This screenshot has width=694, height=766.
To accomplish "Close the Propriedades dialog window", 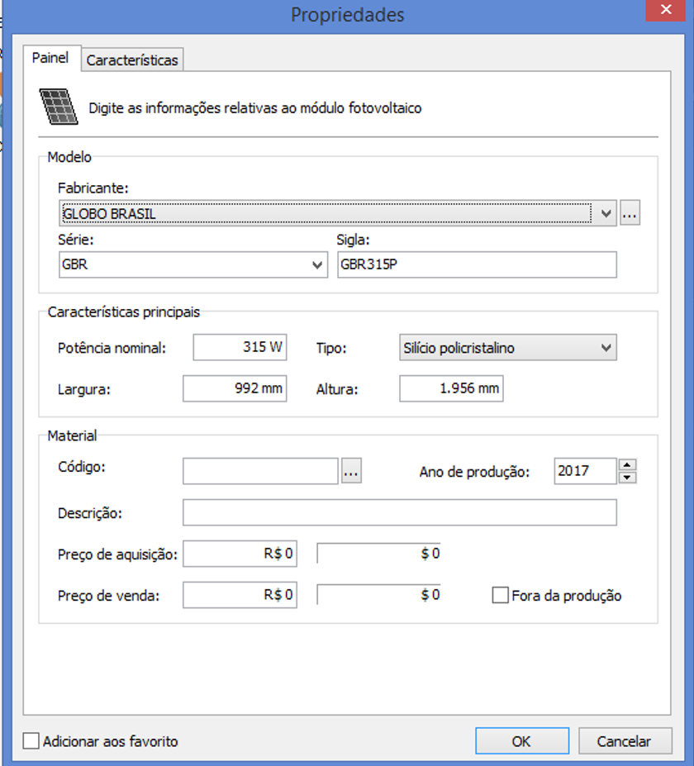I will click(x=665, y=10).
